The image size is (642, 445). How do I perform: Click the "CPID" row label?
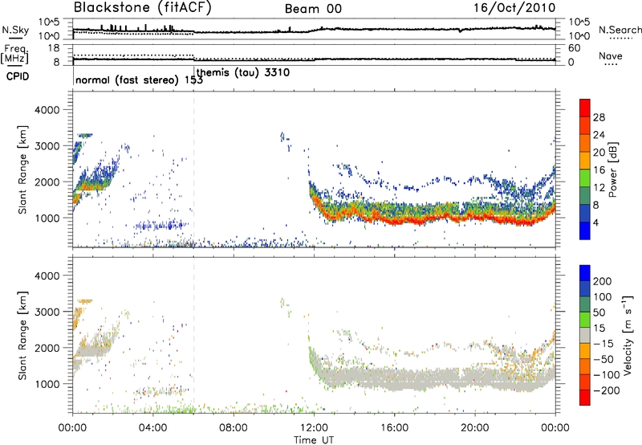point(18,76)
